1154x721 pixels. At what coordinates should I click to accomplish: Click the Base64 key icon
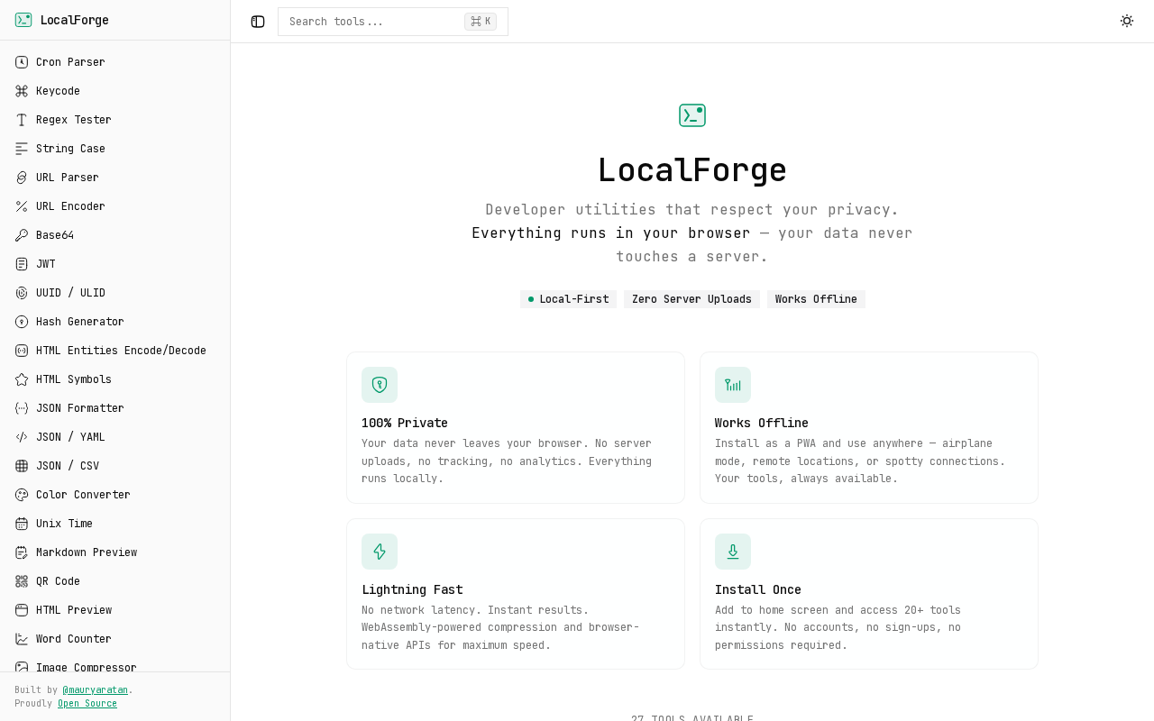click(22, 235)
